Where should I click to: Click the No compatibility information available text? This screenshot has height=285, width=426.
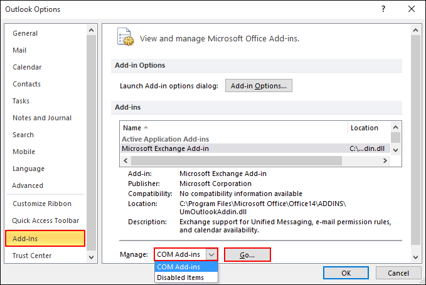tap(241, 194)
